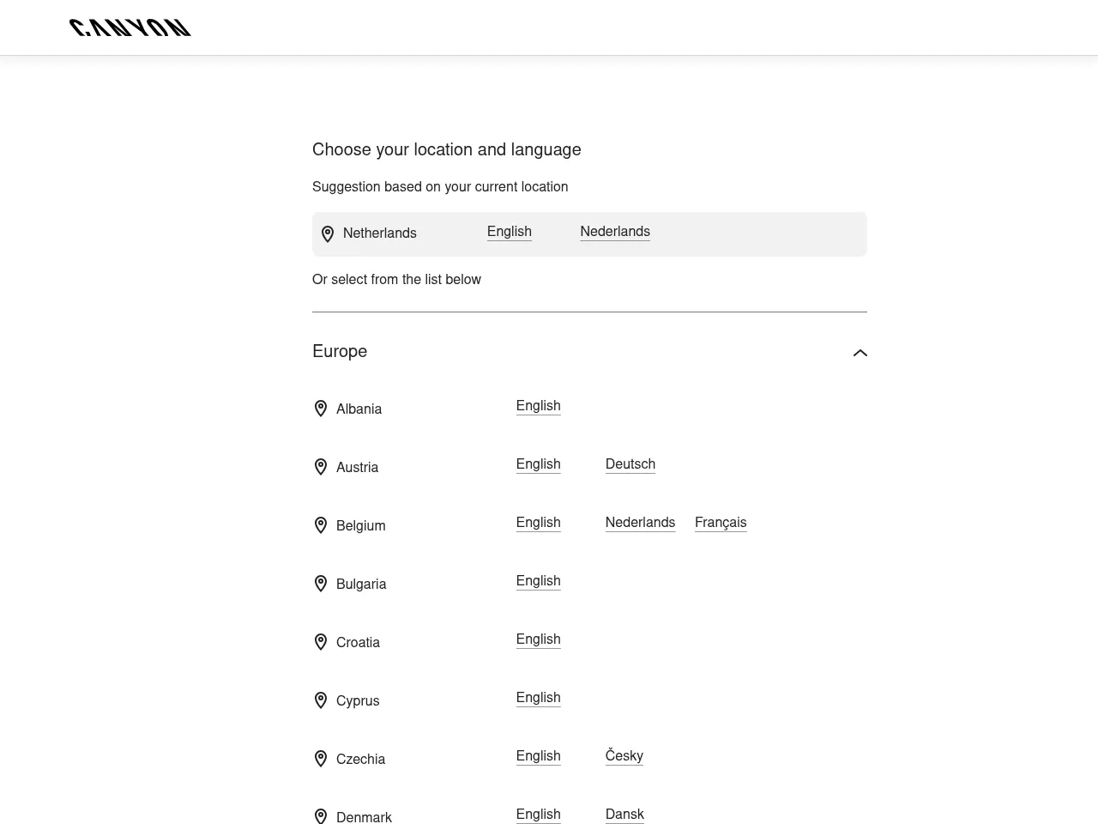This screenshot has width=1098, height=824.
Task: Click the pin icon next to Austria
Action: [321, 467]
